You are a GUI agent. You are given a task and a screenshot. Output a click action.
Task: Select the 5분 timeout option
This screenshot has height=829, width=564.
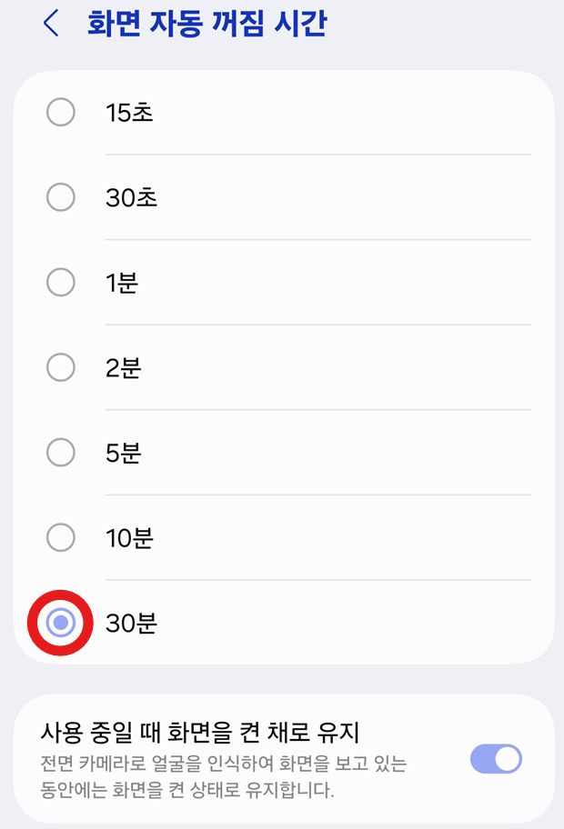click(x=61, y=452)
